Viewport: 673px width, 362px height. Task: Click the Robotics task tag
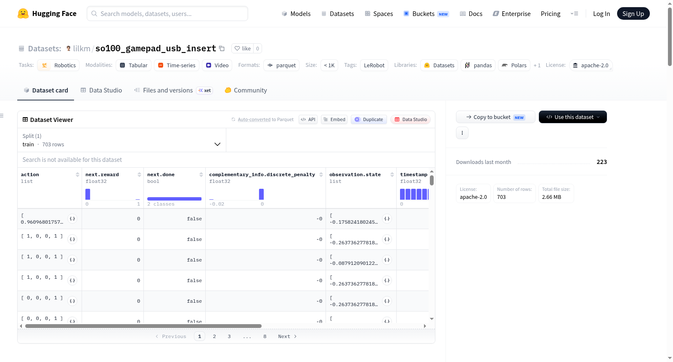(58, 65)
